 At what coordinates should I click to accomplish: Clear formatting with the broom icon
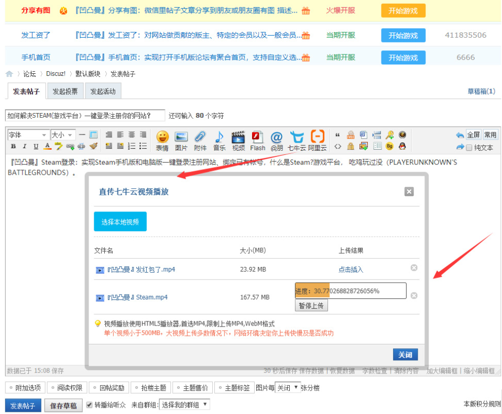pos(93,146)
